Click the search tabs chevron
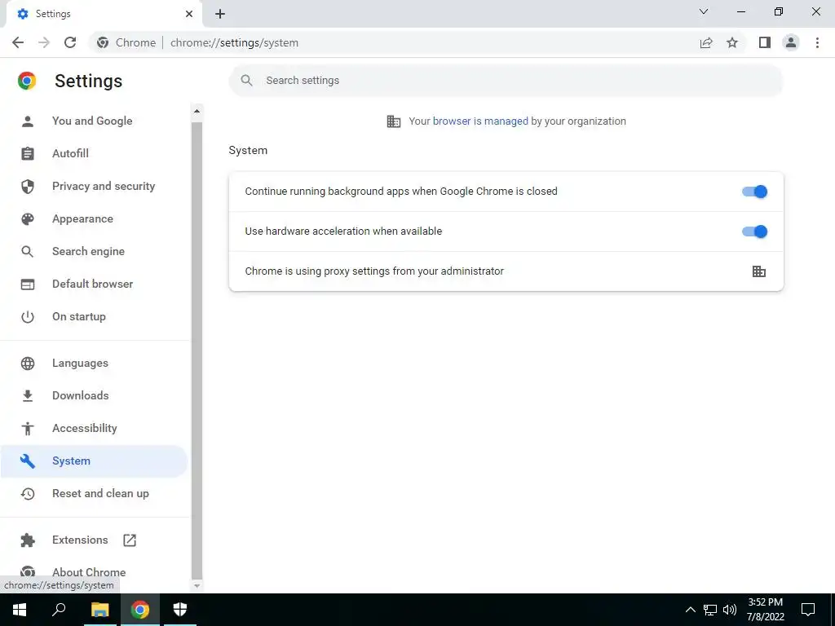The image size is (835, 626). pyautogui.click(x=704, y=11)
